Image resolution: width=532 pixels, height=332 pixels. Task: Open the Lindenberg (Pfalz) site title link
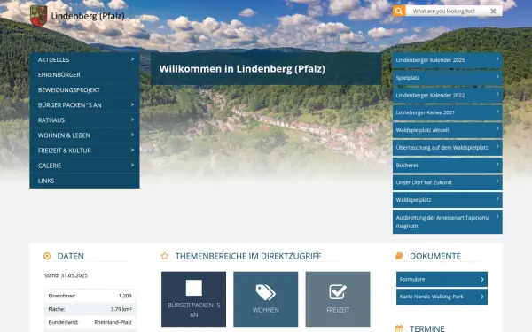88,16
